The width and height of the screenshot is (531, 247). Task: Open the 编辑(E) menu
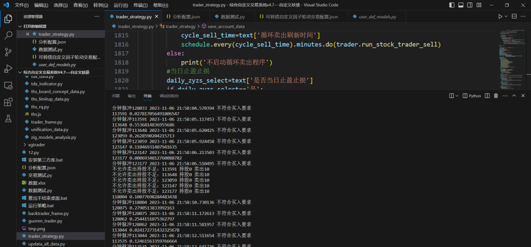(x=41, y=5)
